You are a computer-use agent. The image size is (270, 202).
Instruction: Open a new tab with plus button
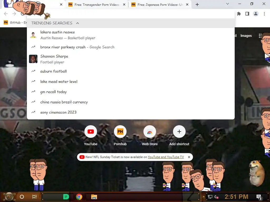click(x=197, y=5)
